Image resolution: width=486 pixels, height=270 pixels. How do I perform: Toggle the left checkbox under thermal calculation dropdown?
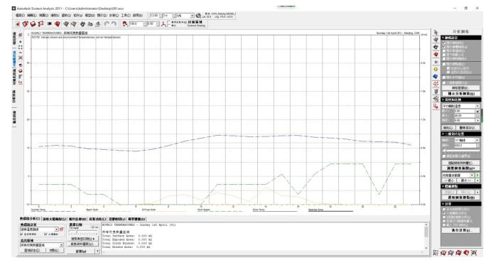pos(21,234)
